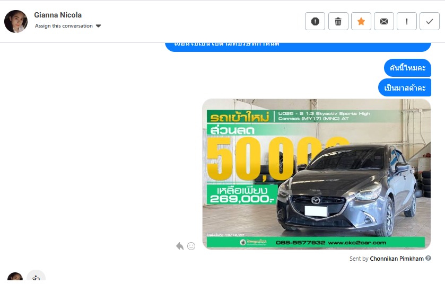React to the car image with the smiley icon
Image resolution: width=445 pixels, height=284 pixels.
[191, 246]
